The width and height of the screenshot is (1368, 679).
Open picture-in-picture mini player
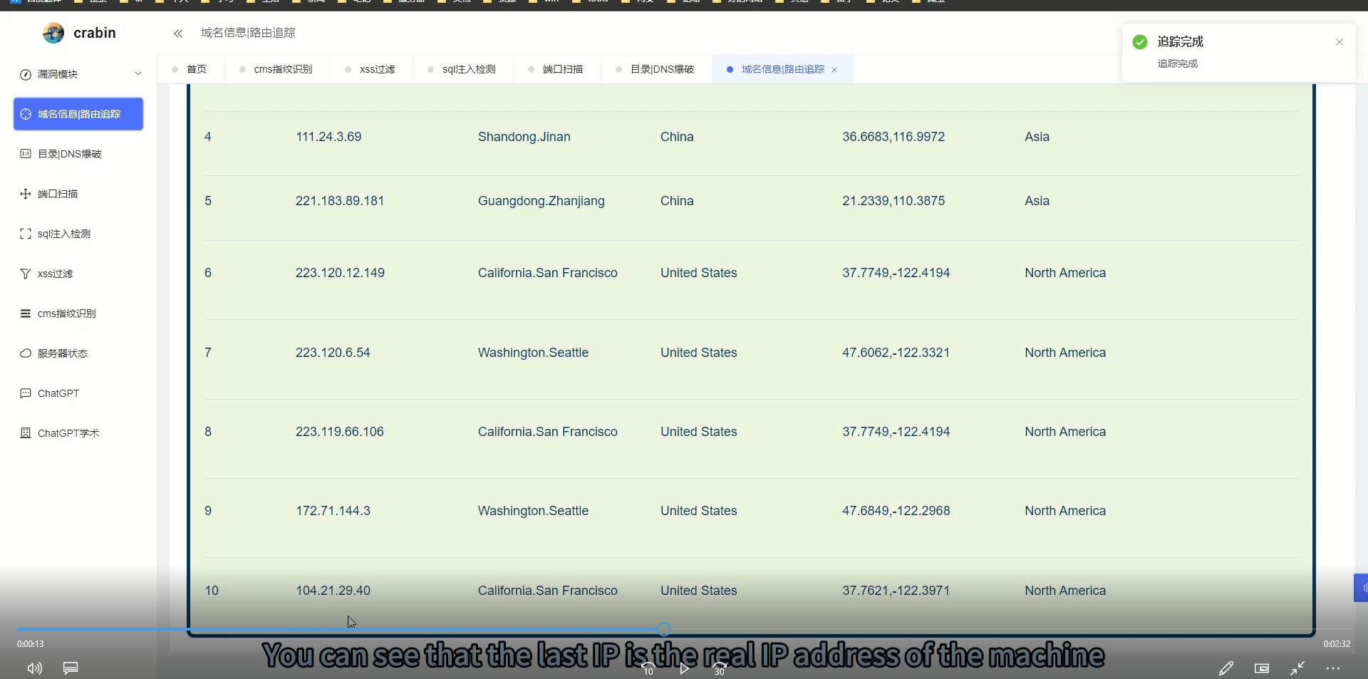(x=1262, y=668)
